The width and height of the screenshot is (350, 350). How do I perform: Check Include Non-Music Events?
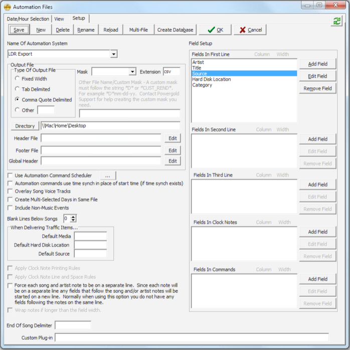11,208
